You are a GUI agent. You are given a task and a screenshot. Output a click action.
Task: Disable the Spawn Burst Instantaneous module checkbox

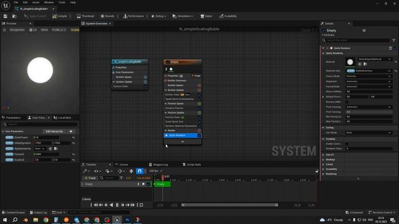(x=199, y=99)
